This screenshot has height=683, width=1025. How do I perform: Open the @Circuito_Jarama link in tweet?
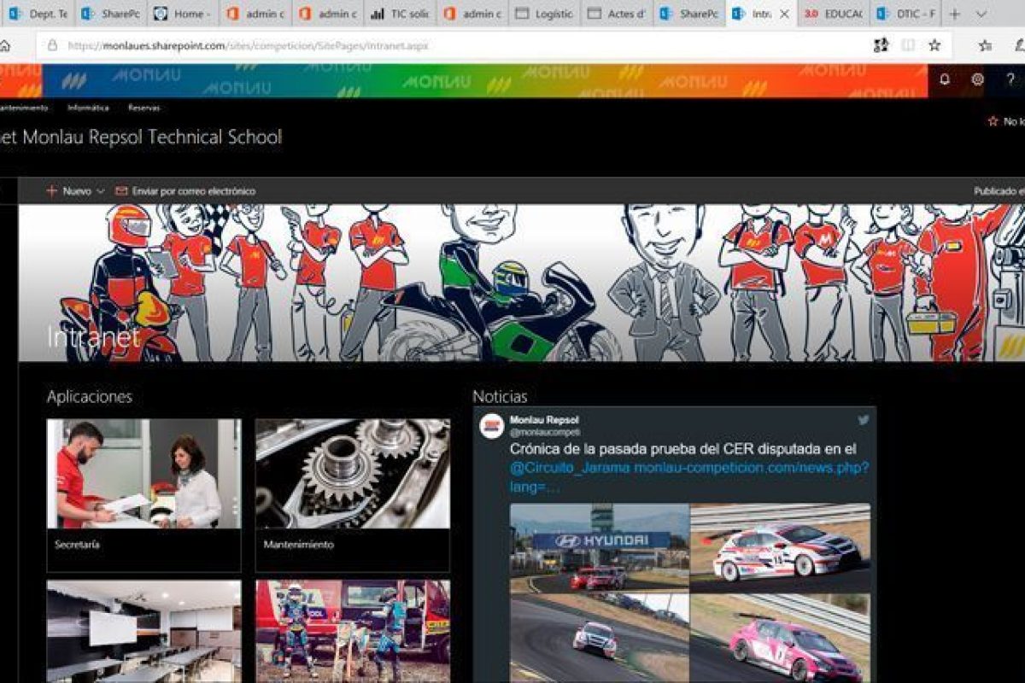point(570,467)
